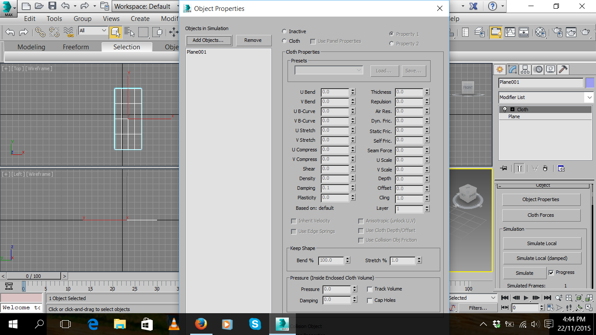Select the Inactive radio button

[x=284, y=31]
